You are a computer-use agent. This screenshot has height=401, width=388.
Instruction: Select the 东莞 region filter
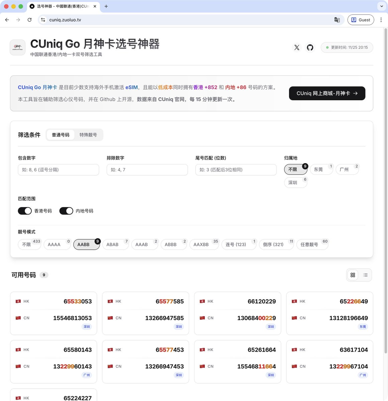pos(319,169)
